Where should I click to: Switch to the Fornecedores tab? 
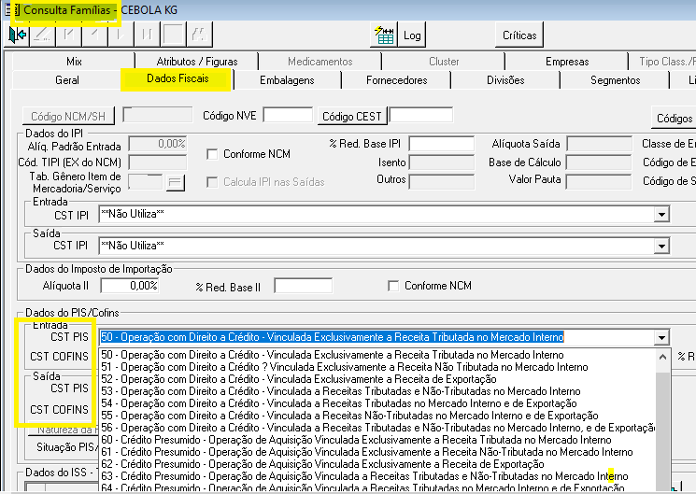tap(396, 80)
